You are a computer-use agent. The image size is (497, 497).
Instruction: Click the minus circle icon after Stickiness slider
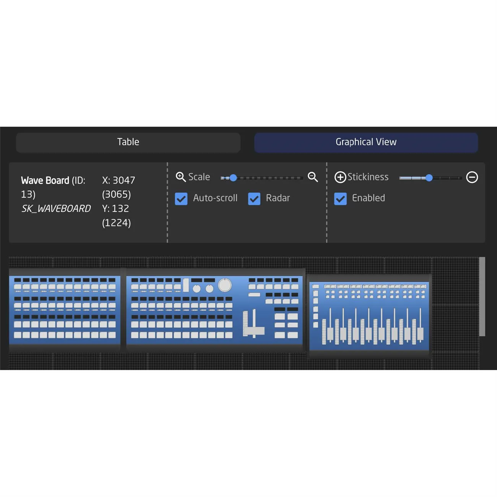(x=472, y=177)
